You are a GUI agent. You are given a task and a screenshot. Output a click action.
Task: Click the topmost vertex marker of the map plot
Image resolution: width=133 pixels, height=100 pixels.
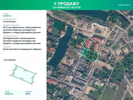point(85,48)
